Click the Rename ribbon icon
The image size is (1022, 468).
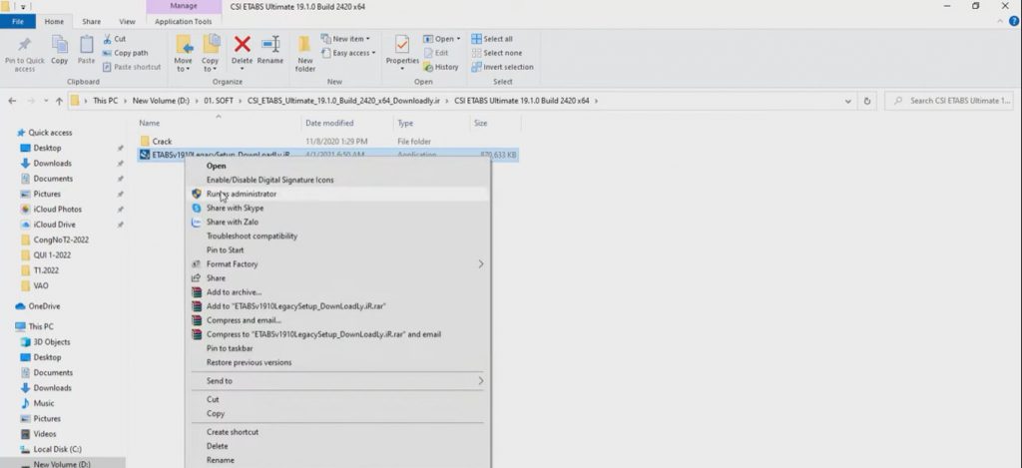[x=269, y=44]
